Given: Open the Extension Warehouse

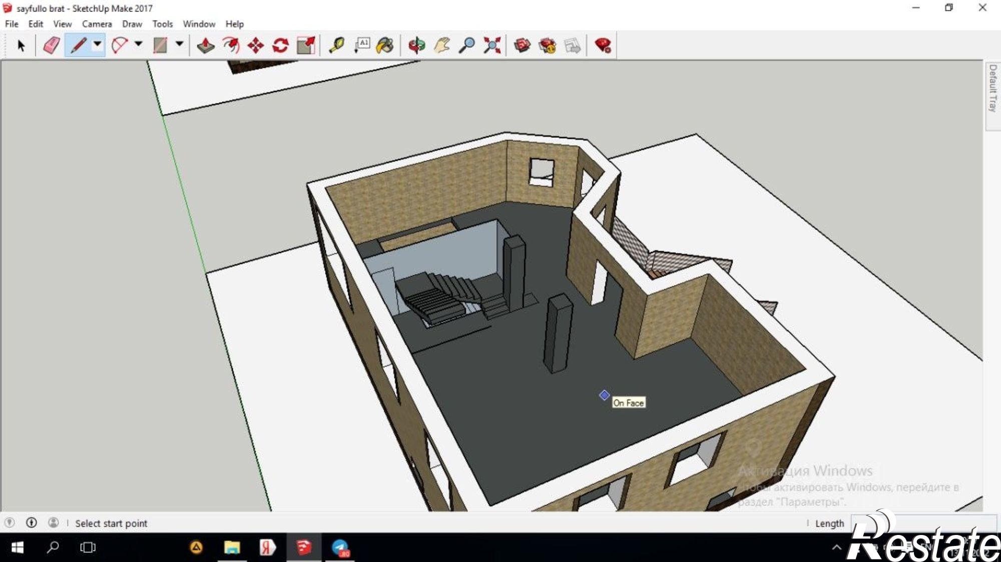Looking at the screenshot, I should point(603,46).
